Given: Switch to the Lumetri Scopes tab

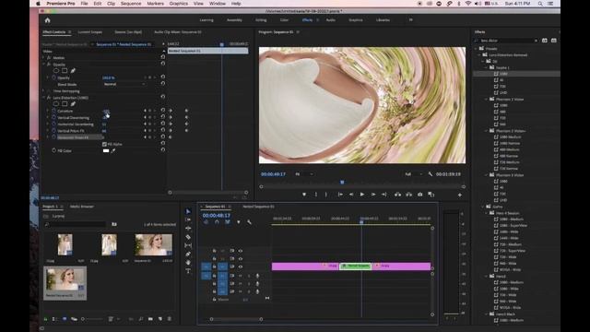Looking at the screenshot, I should coord(90,32).
